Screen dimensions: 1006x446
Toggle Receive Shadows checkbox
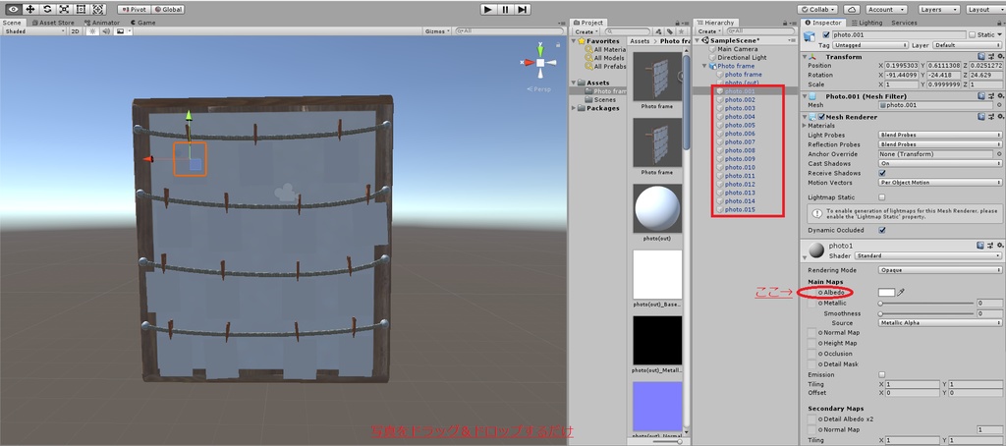881,173
